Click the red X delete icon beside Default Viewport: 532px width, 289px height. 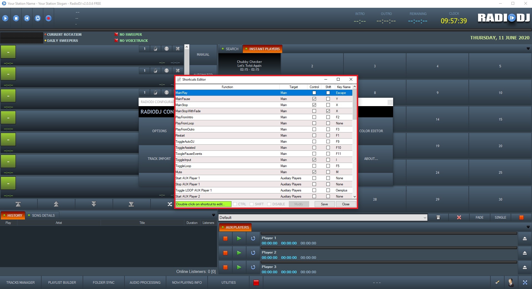click(459, 218)
